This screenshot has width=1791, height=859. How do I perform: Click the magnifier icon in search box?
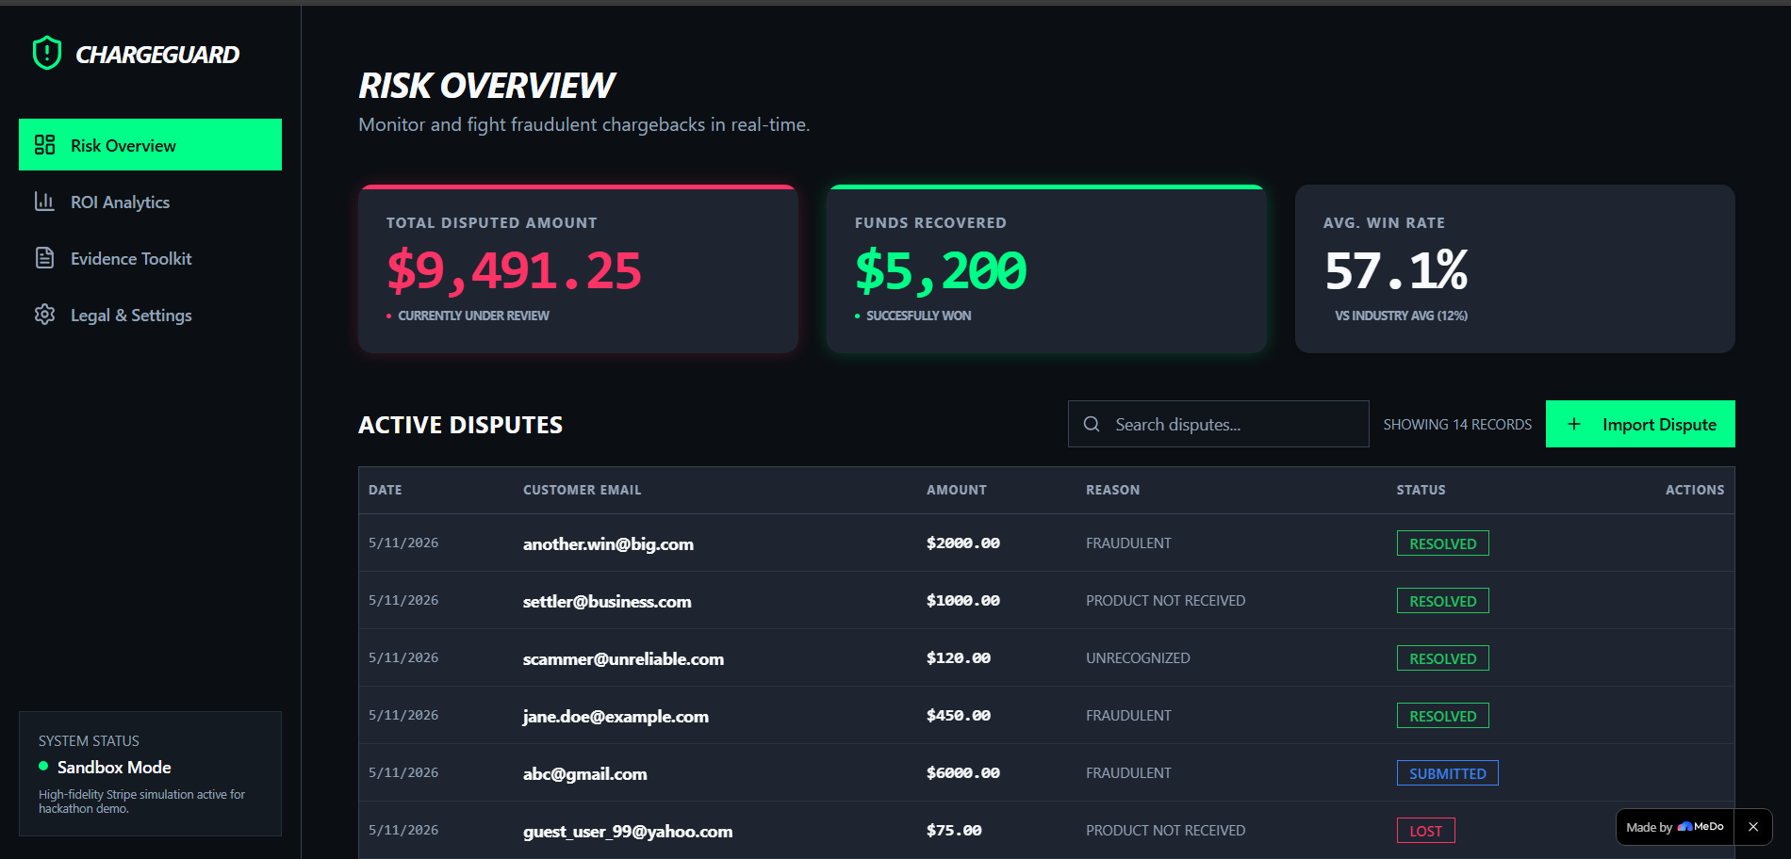click(x=1092, y=424)
